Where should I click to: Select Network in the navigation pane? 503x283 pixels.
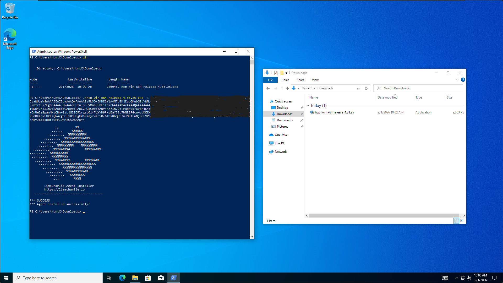[x=281, y=152]
